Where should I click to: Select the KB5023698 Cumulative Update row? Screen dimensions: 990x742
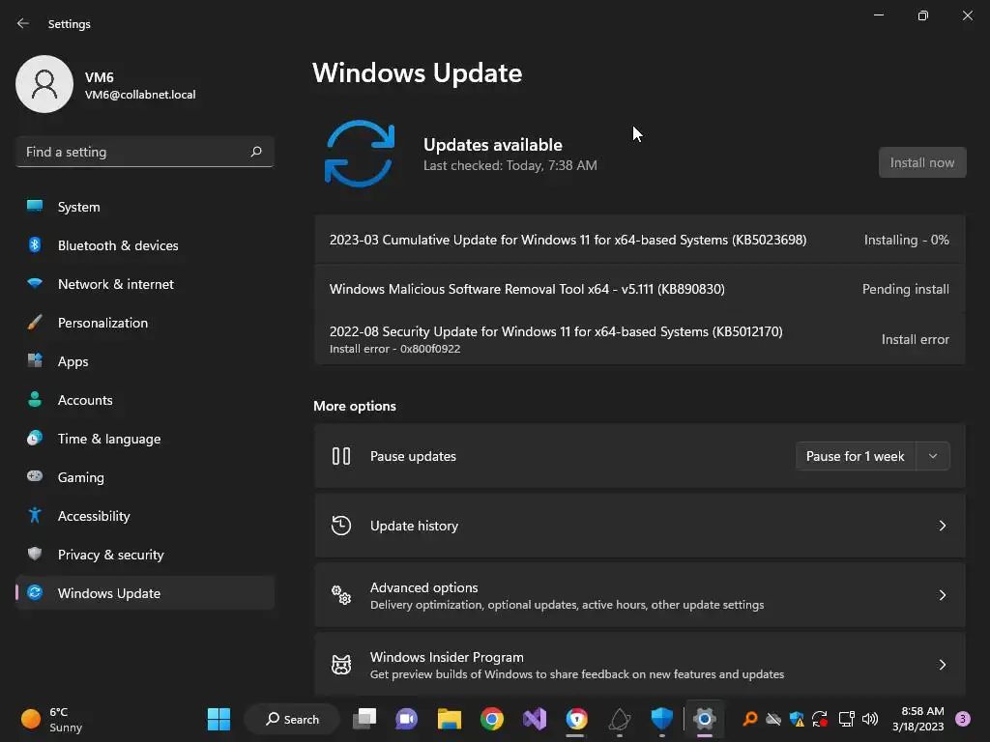pos(640,240)
